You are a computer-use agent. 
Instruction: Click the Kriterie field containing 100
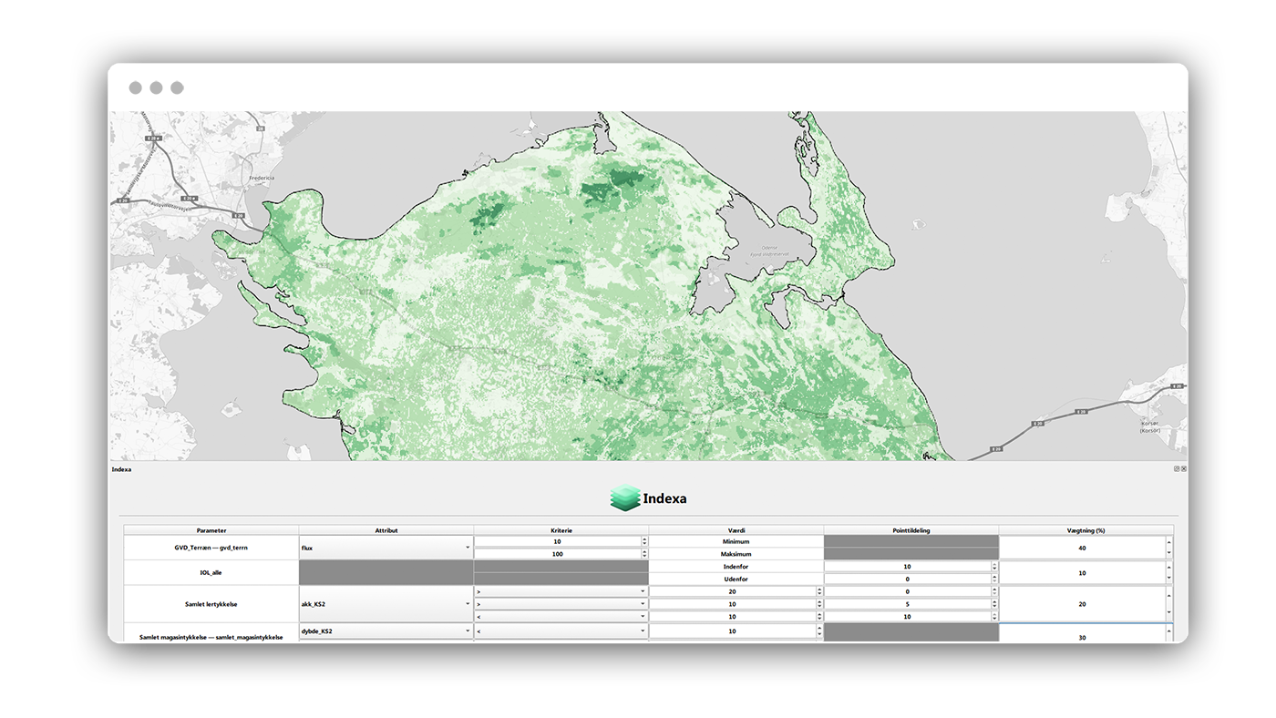556,554
